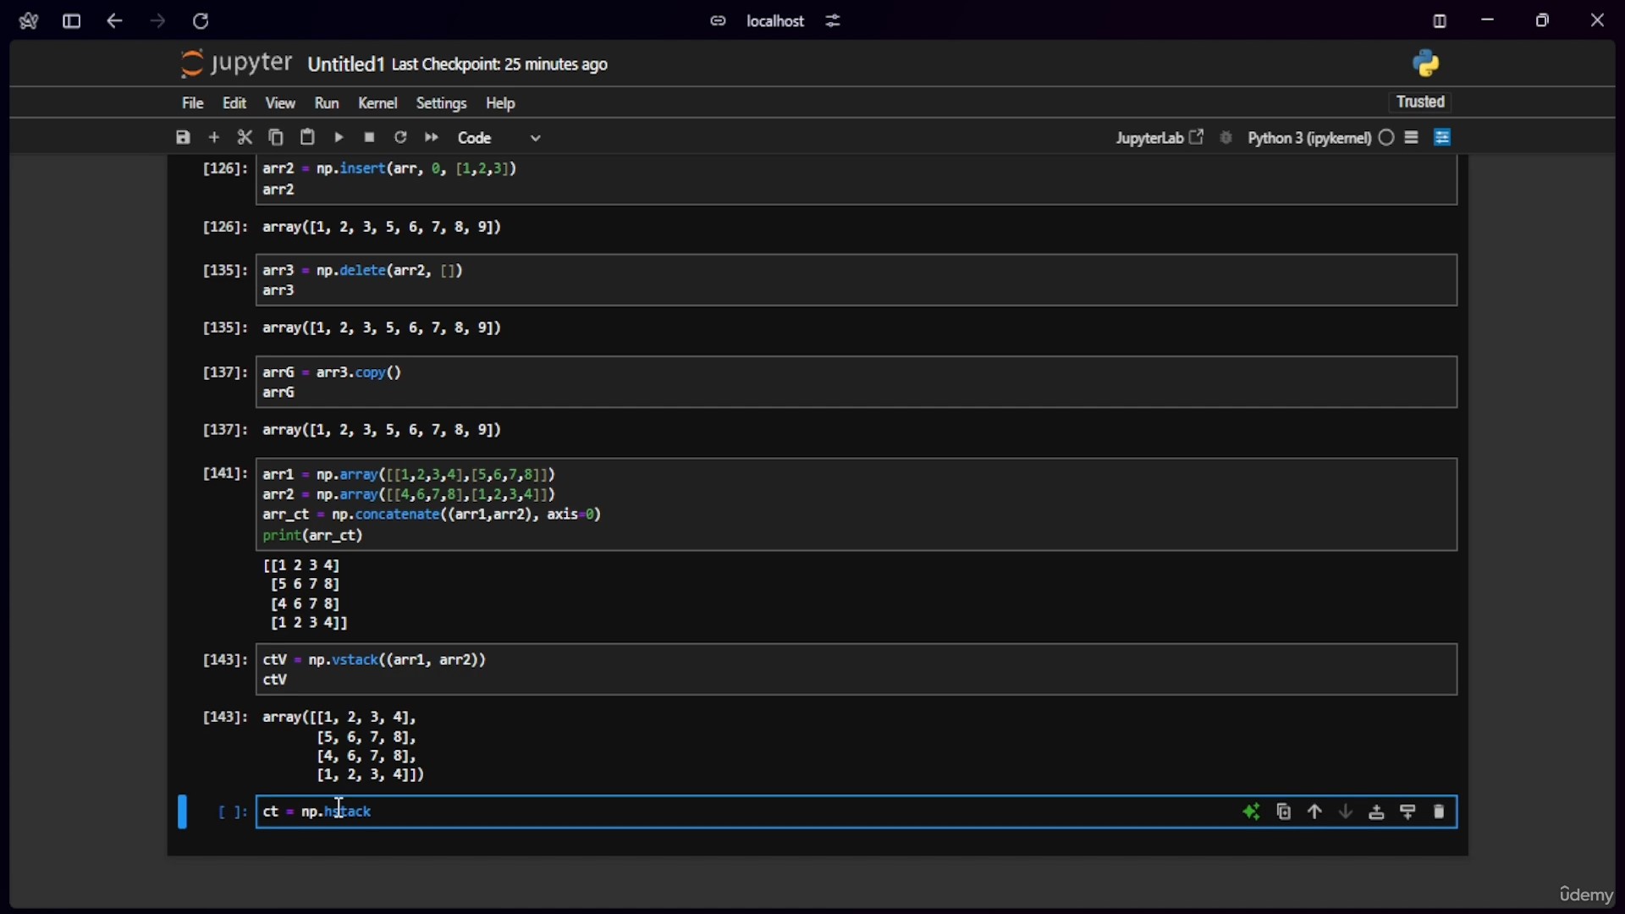The height and width of the screenshot is (914, 1625).
Task: Click the np.vstack code cell
Action: point(857,670)
